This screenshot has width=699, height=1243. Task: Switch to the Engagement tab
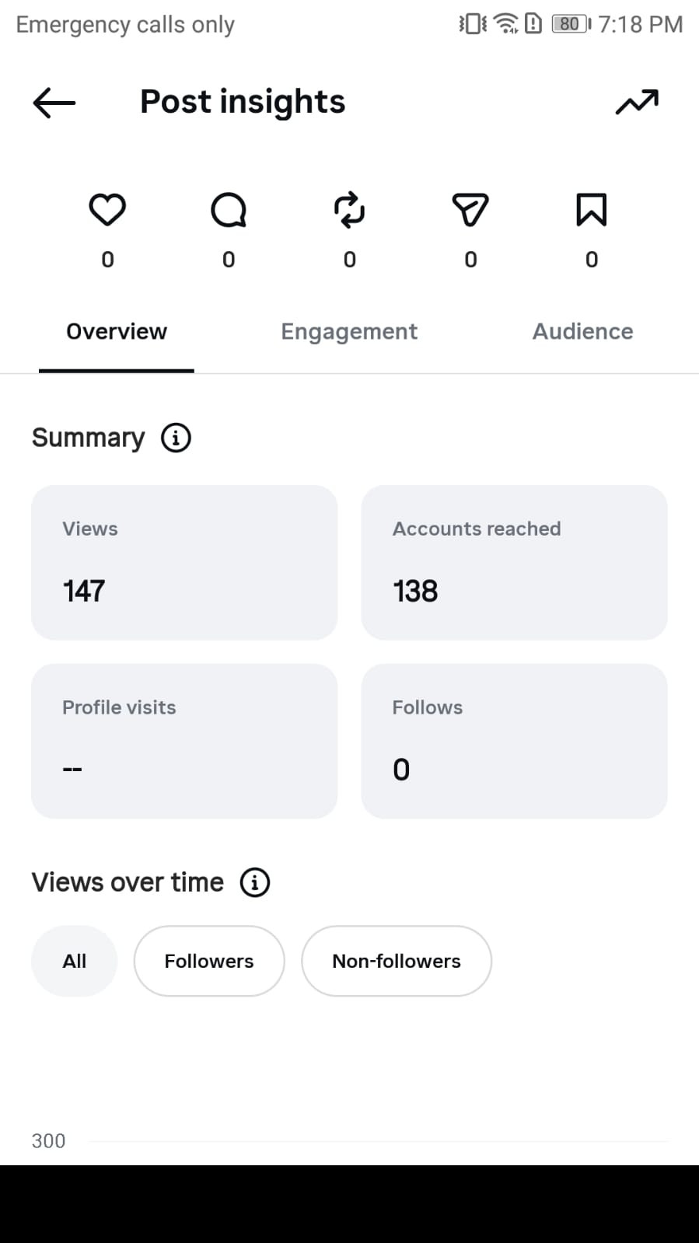(349, 332)
